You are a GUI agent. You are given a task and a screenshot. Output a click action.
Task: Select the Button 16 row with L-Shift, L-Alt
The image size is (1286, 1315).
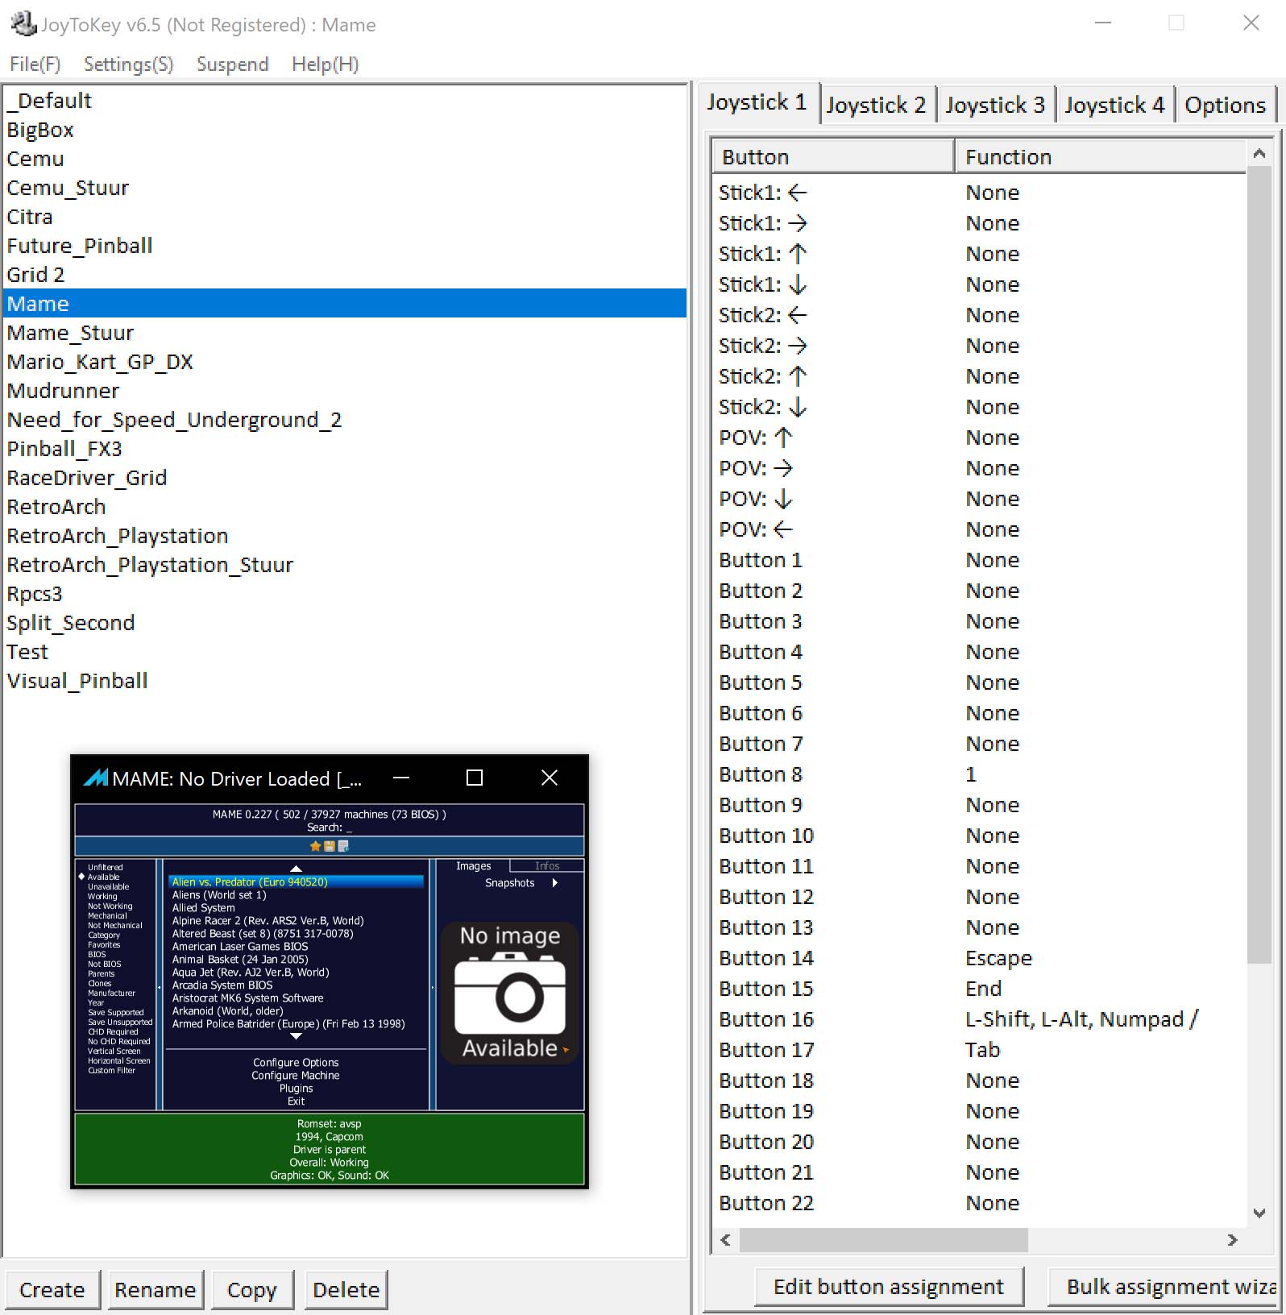tap(980, 1019)
